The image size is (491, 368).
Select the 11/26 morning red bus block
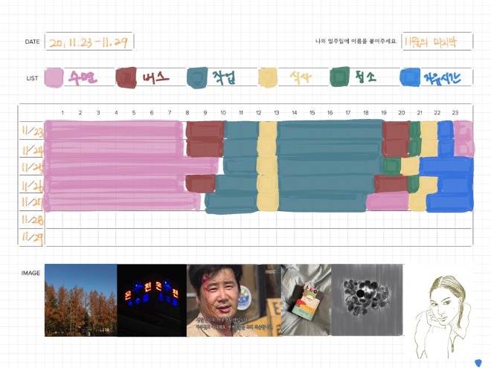click(200, 184)
